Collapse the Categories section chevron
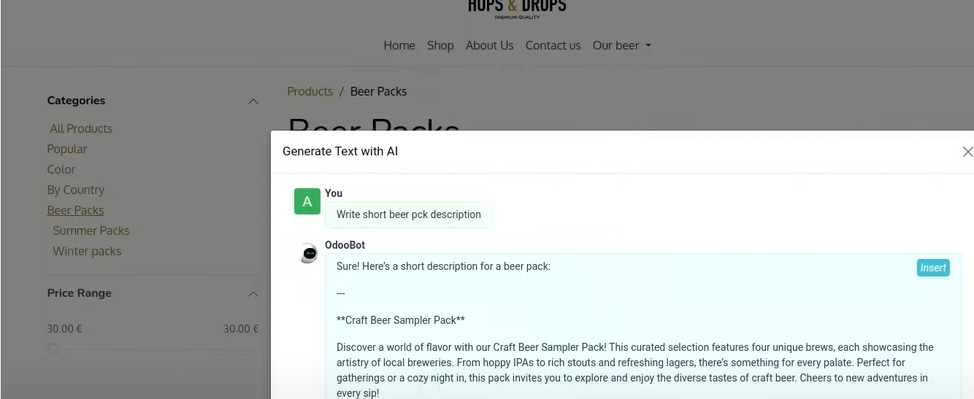The width and height of the screenshot is (974, 399). click(x=253, y=101)
